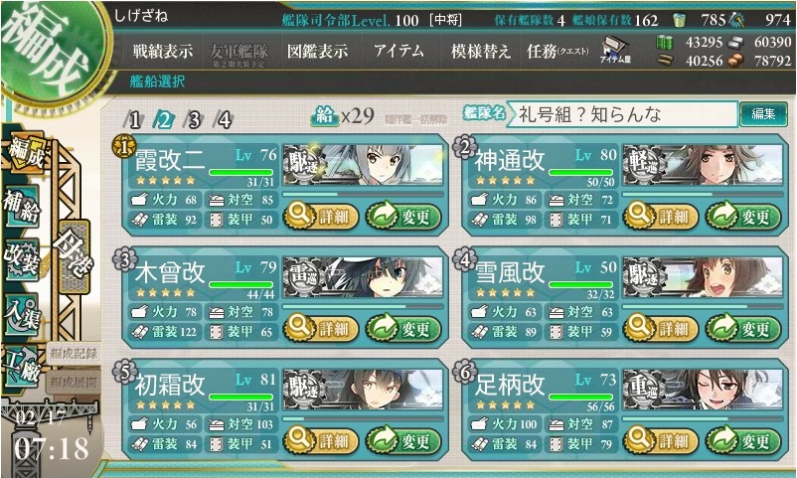Switch to fleet tab 4
This screenshot has width=797, height=478.
coord(225,120)
